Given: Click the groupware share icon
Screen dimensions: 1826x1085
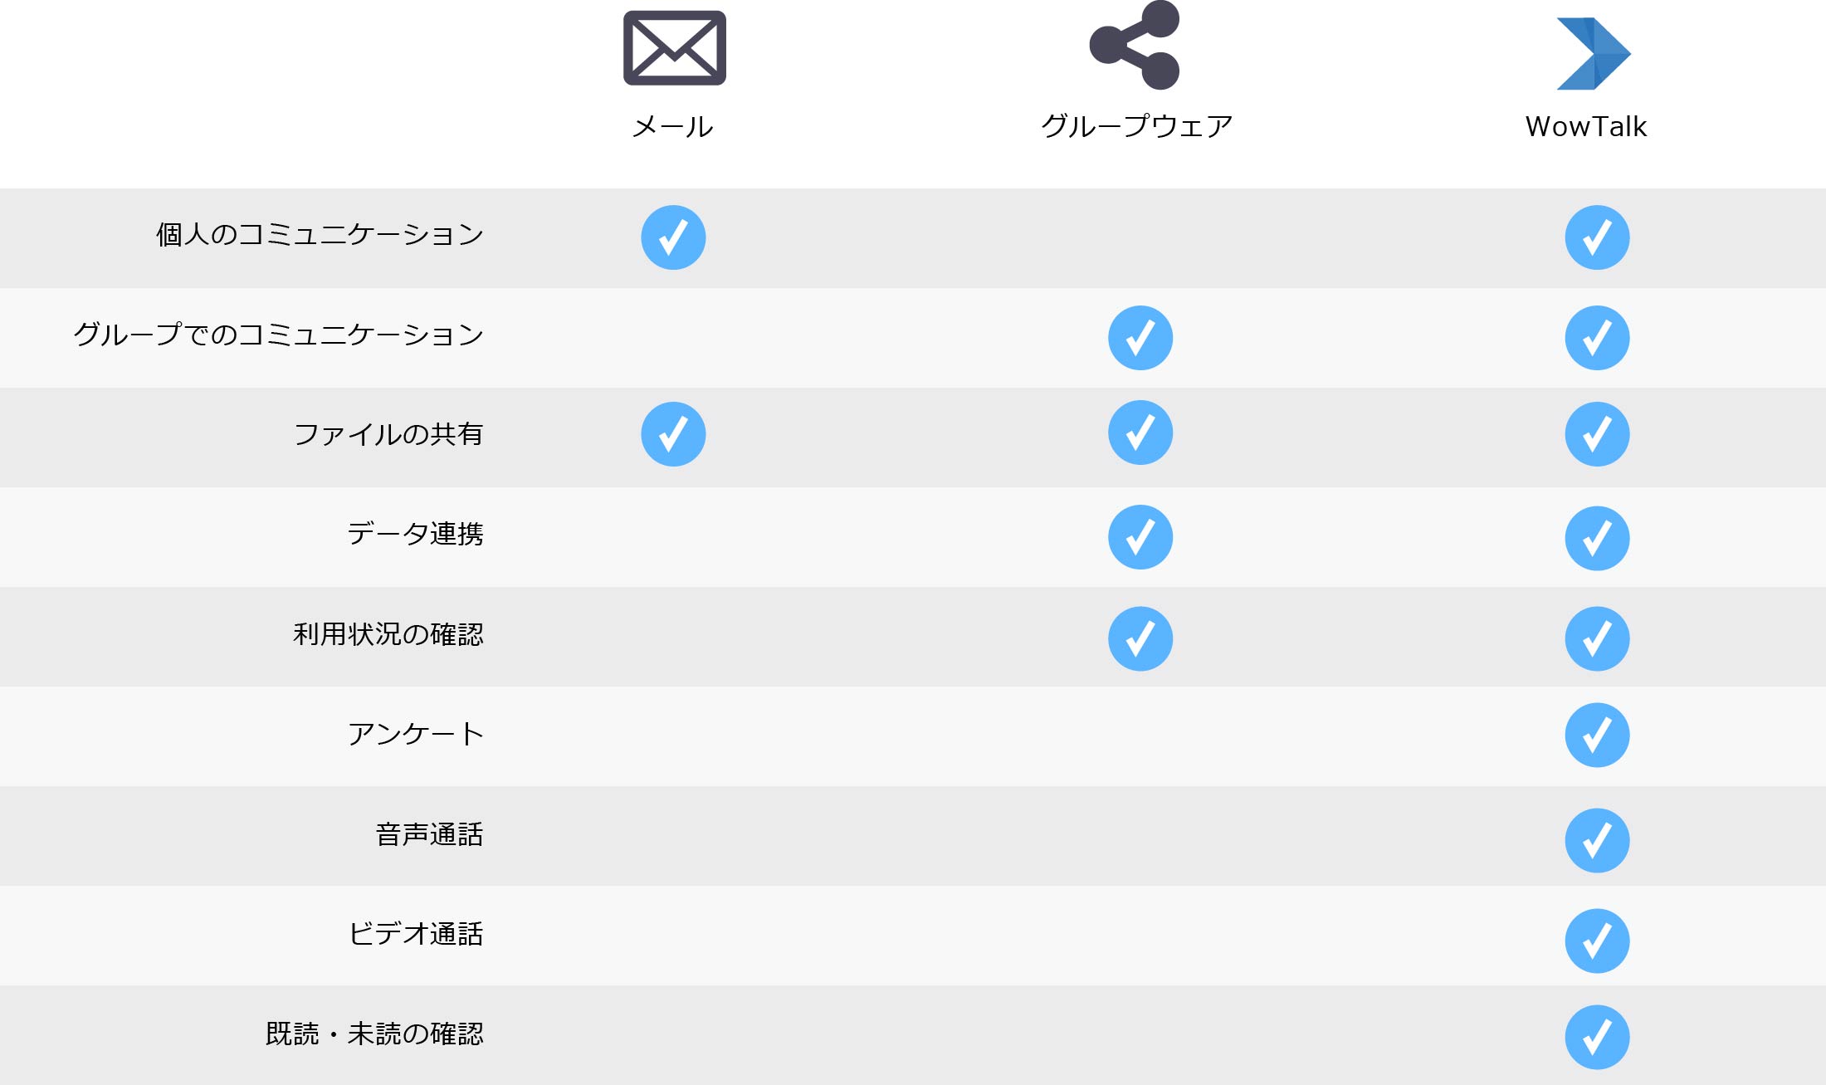Looking at the screenshot, I should (x=1135, y=45).
